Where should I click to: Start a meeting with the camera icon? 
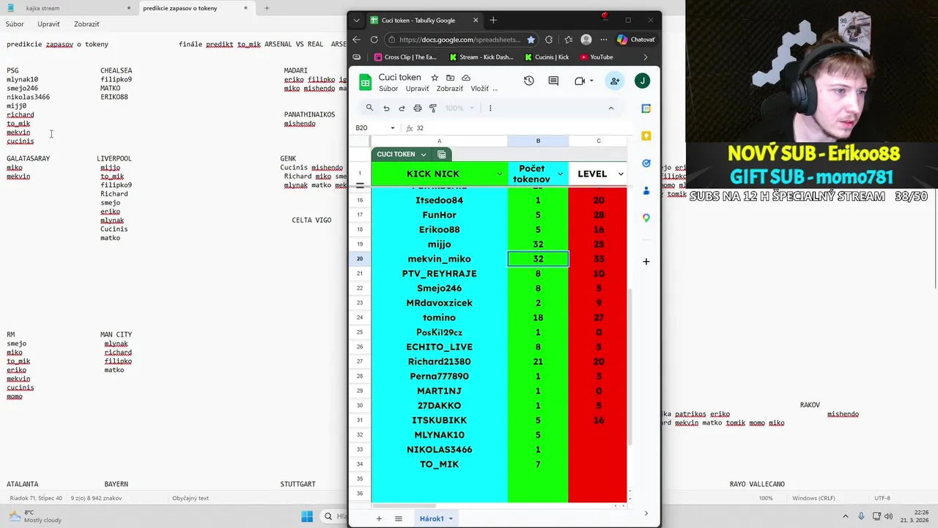(x=580, y=81)
